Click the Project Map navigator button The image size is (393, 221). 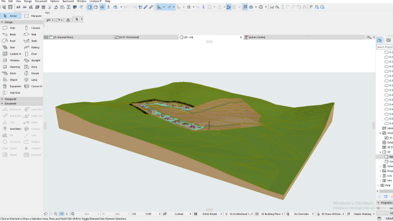[x=380, y=40]
